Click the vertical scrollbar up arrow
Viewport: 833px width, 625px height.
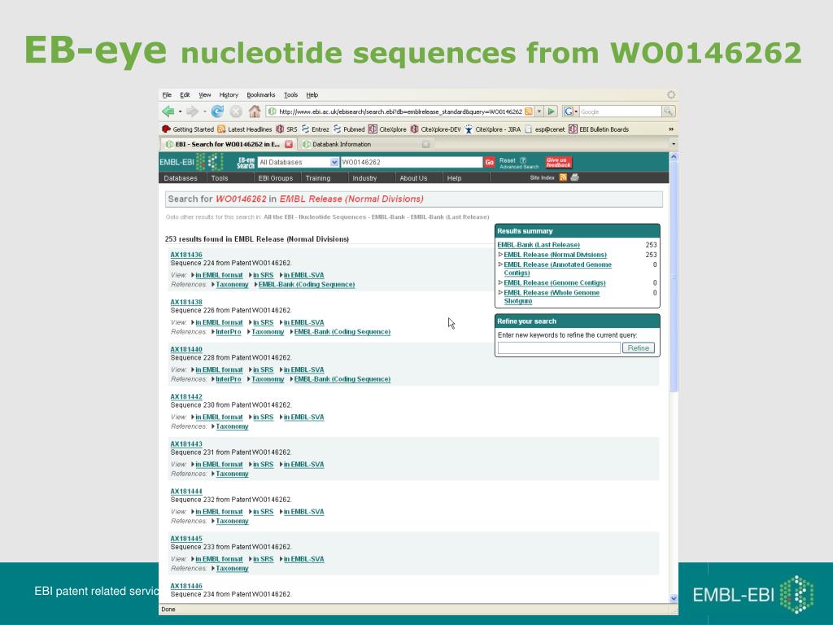pos(674,157)
